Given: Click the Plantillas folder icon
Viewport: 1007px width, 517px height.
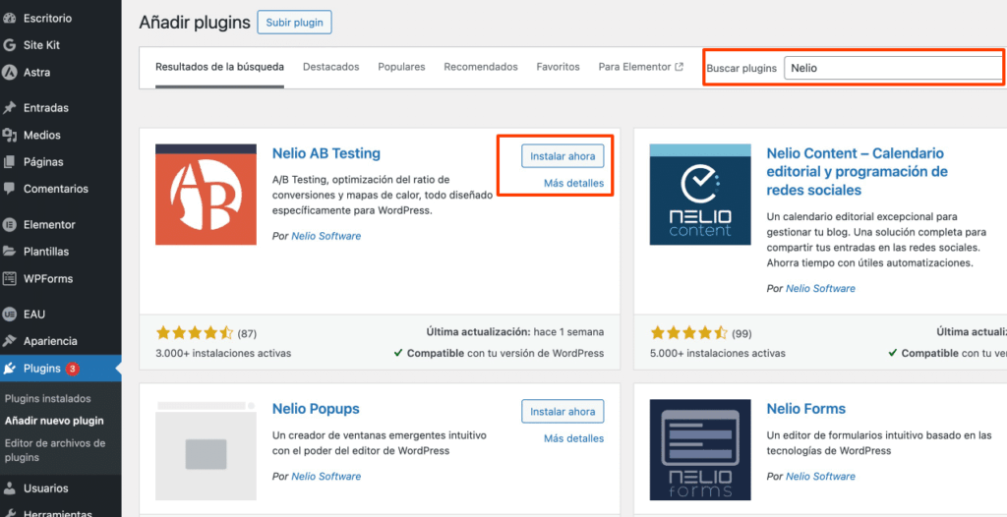Looking at the screenshot, I should 9,252.
